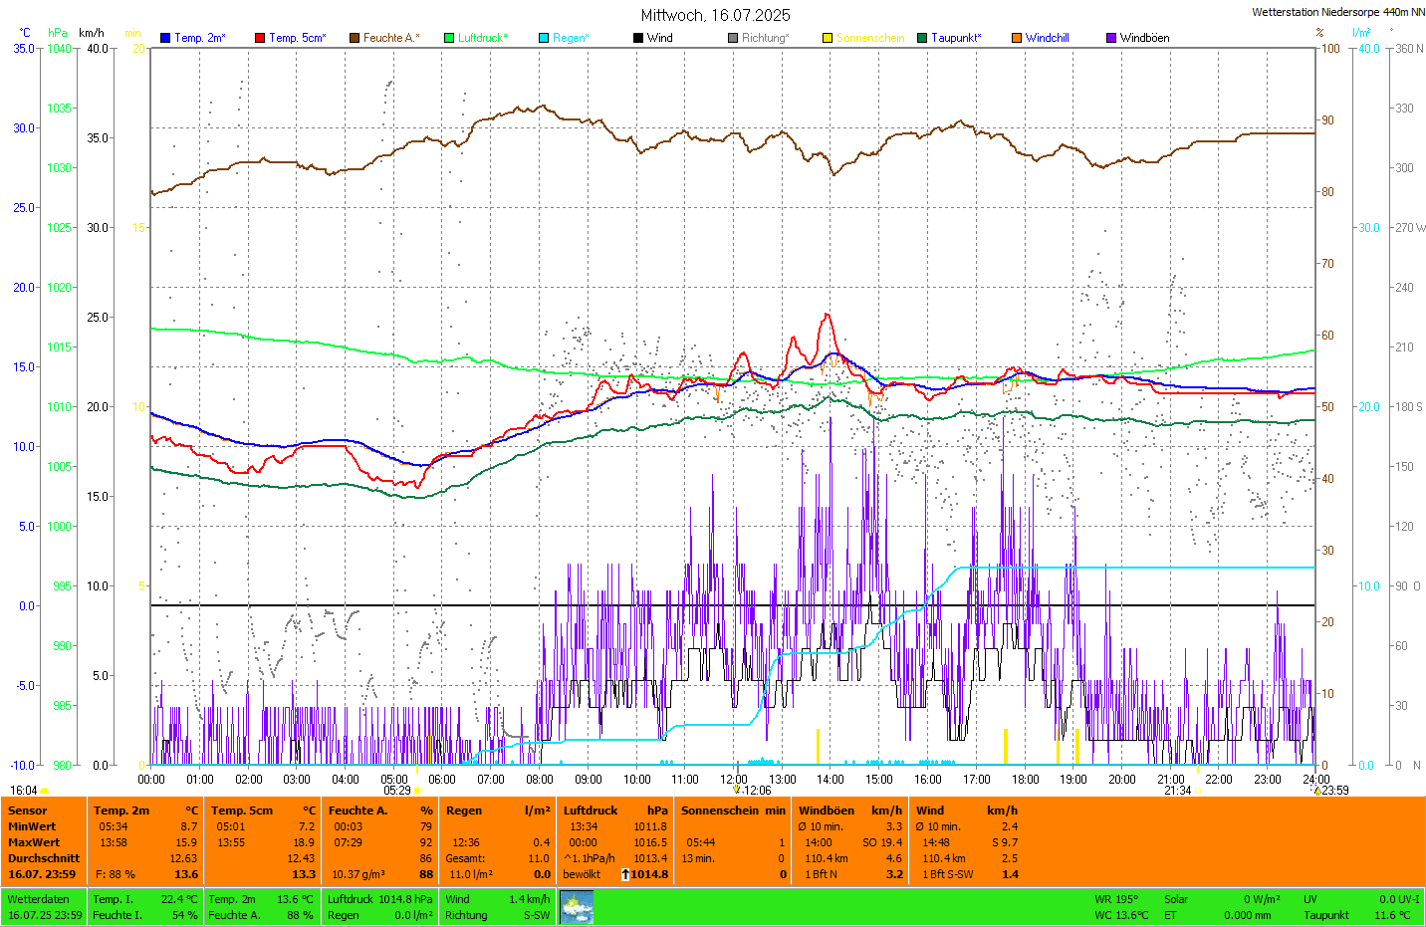Click the Richtung legend label

pyautogui.click(x=764, y=38)
